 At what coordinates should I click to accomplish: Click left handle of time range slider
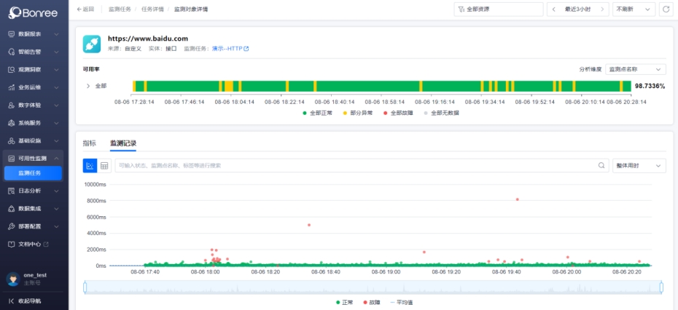(85, 287)
